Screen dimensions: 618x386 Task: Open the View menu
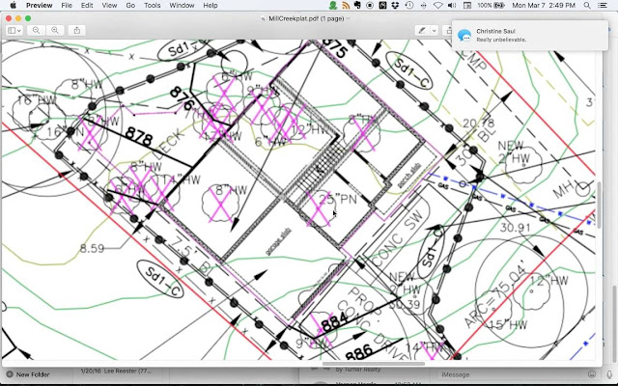[109, 5]
